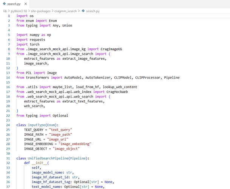230x189 pixels.
Task: Select the search.py editor tab
Action: click(14, 4)
